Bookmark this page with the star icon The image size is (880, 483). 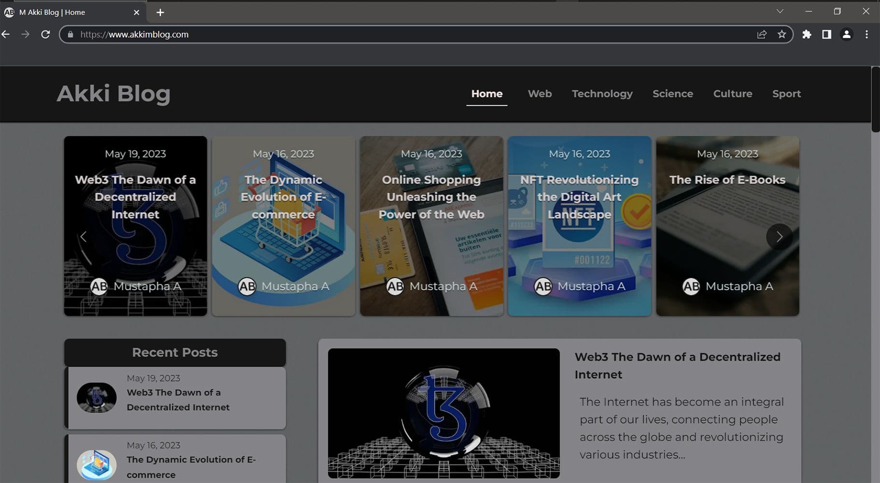[x=781, y=34]
